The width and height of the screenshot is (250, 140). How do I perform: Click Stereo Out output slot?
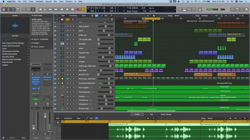[36, 94]
